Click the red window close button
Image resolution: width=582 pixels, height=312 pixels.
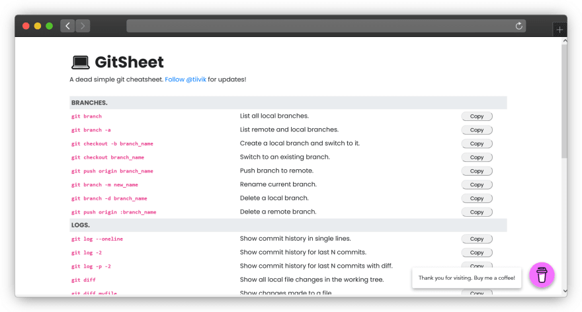pyautogui.click(x=26, y=26)
